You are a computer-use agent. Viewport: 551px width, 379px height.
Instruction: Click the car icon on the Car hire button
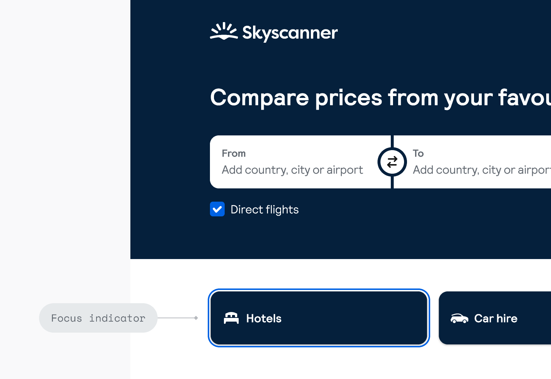pos(459,318)
